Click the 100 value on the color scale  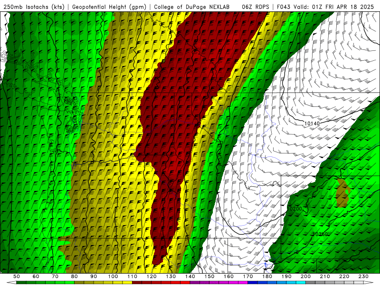tap(113, 276)
